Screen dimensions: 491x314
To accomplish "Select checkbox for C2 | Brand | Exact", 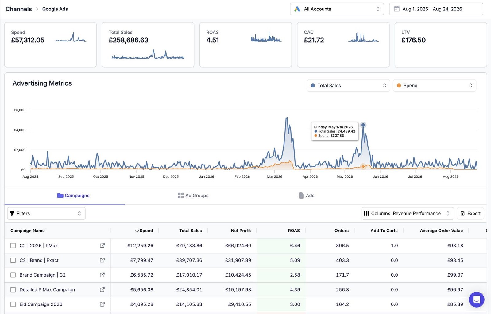I will [x=13, y=260].
